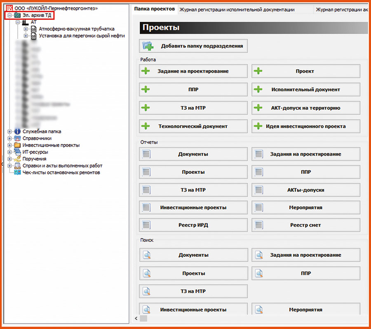Viewport: 371px width, 329px height.
Task: Click the ИТ-ресурсы tree icon
Action: click(17, 152)
